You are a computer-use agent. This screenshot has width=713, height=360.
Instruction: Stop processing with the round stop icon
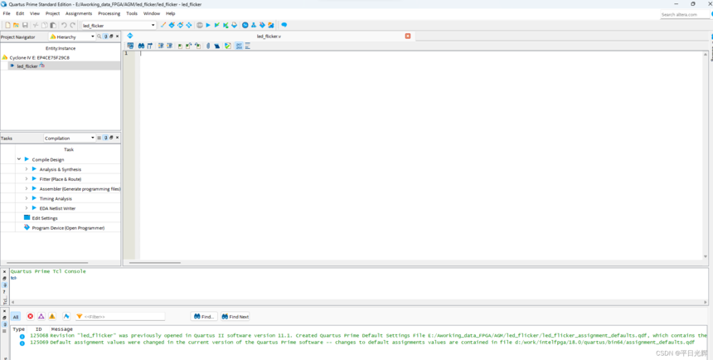coord(200,25)
